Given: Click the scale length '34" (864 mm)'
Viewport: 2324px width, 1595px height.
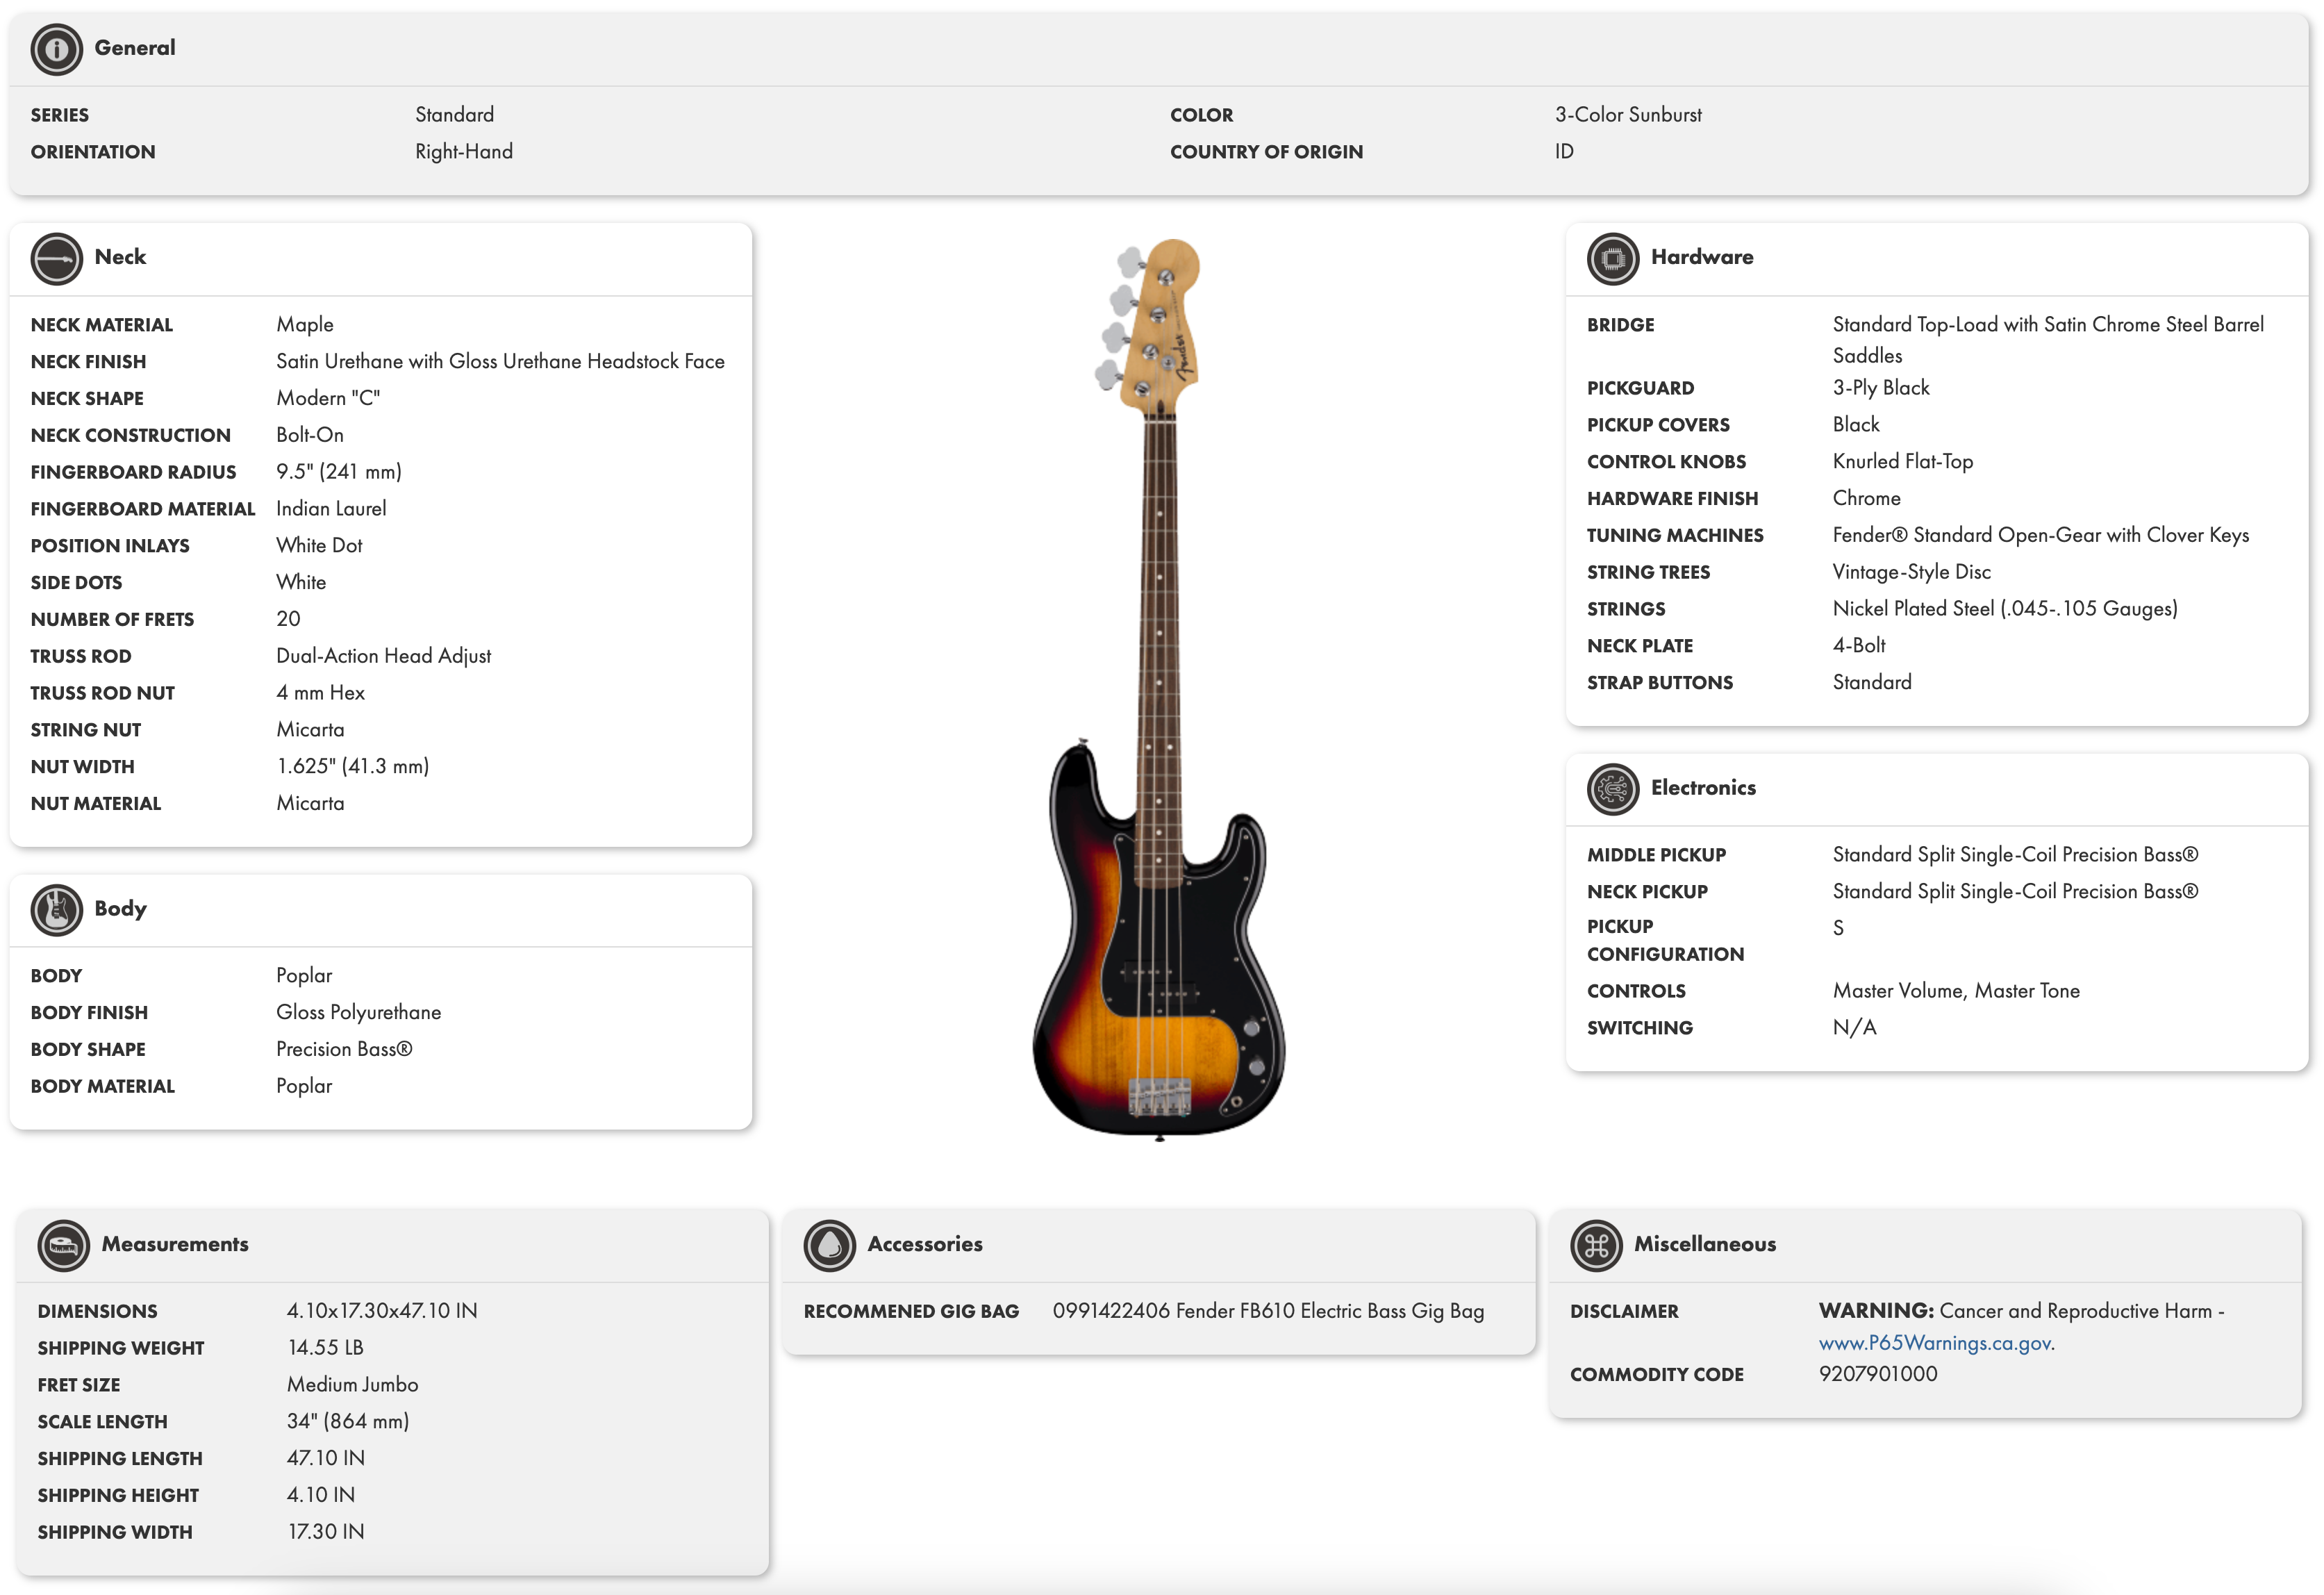Looking at the screenshot, I should (348, 1421).
